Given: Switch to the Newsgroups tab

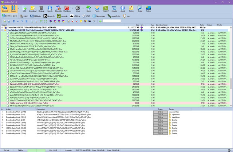Looking at the screenshot, I should [x=99, y=16].
